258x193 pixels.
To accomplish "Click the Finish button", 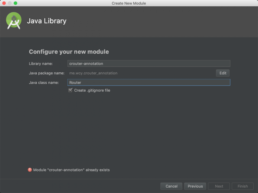I will [243, 186].
